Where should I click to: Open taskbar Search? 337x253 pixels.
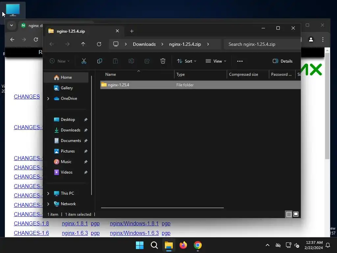[154, 245]
